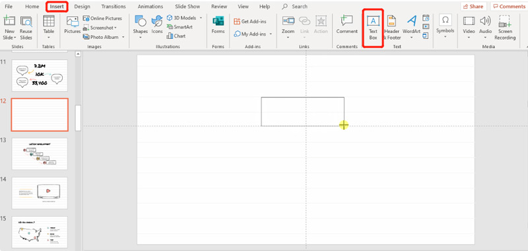The width and height of the screenshot is (528, 251).
Task: Expand the 3D Models dropdown arrow
Action: tap(201, 18)
